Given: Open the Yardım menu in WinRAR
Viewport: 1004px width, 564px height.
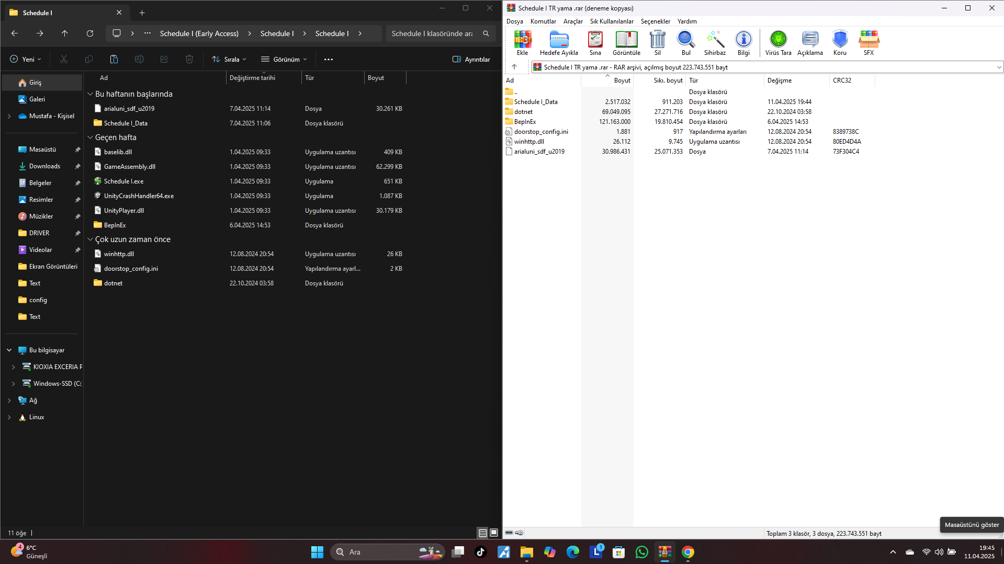Looking at the screenshot, I should tap(687, 21).
